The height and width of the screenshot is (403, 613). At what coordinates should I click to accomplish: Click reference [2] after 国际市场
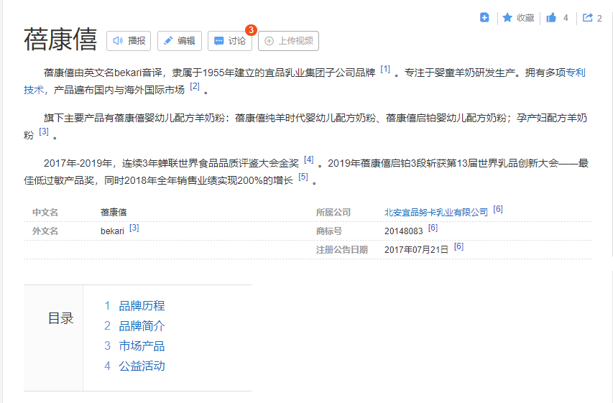(195, 86)
